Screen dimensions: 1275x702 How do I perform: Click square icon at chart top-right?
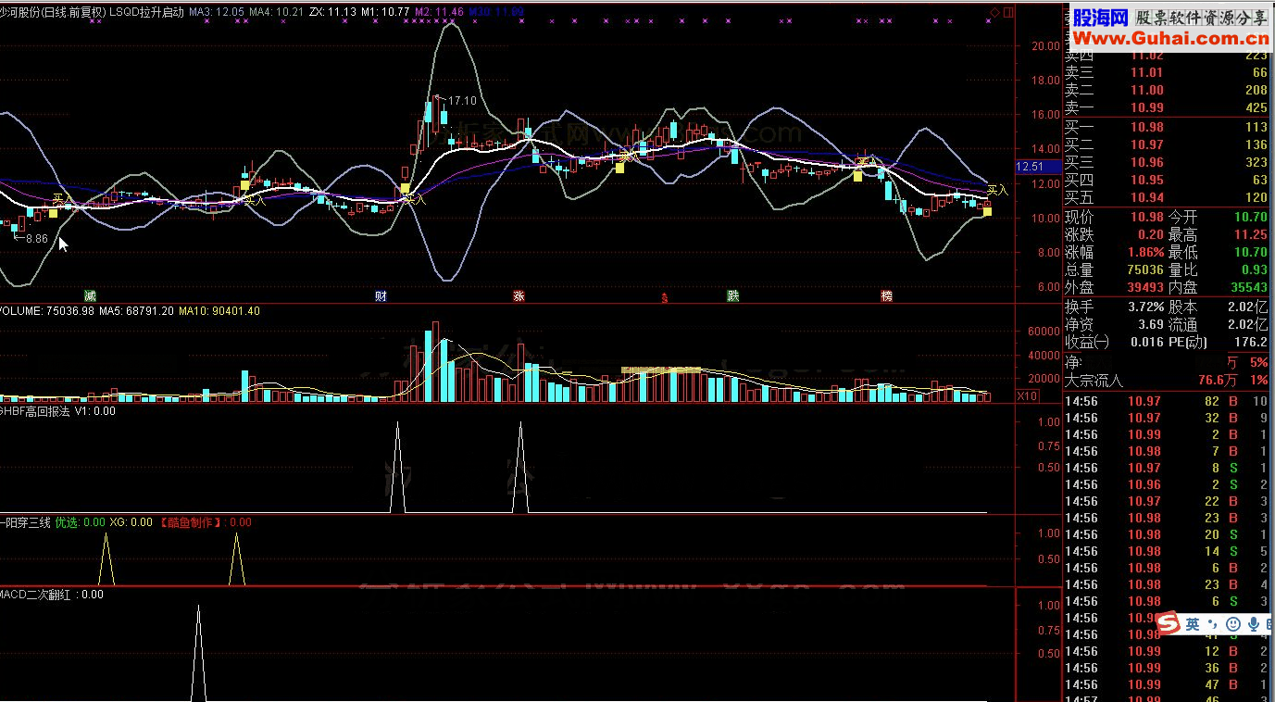point(1007,12)
